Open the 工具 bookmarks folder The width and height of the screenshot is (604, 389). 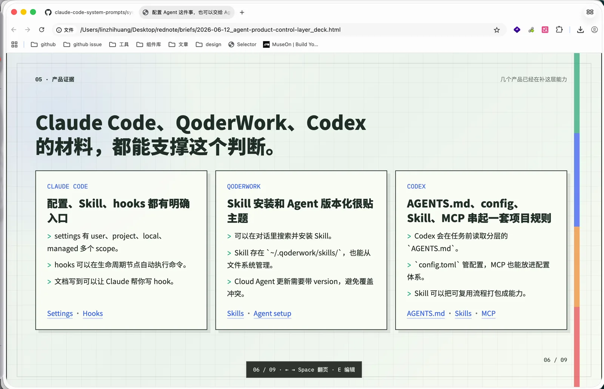(x=119, y=44)
